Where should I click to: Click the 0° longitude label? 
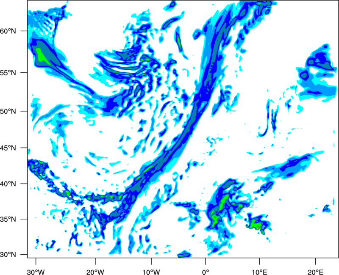(206, 272)
